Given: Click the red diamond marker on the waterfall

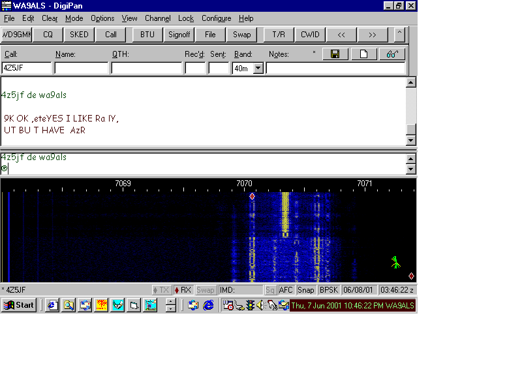Looking at the screenshot, I should (x=252, y=197).
